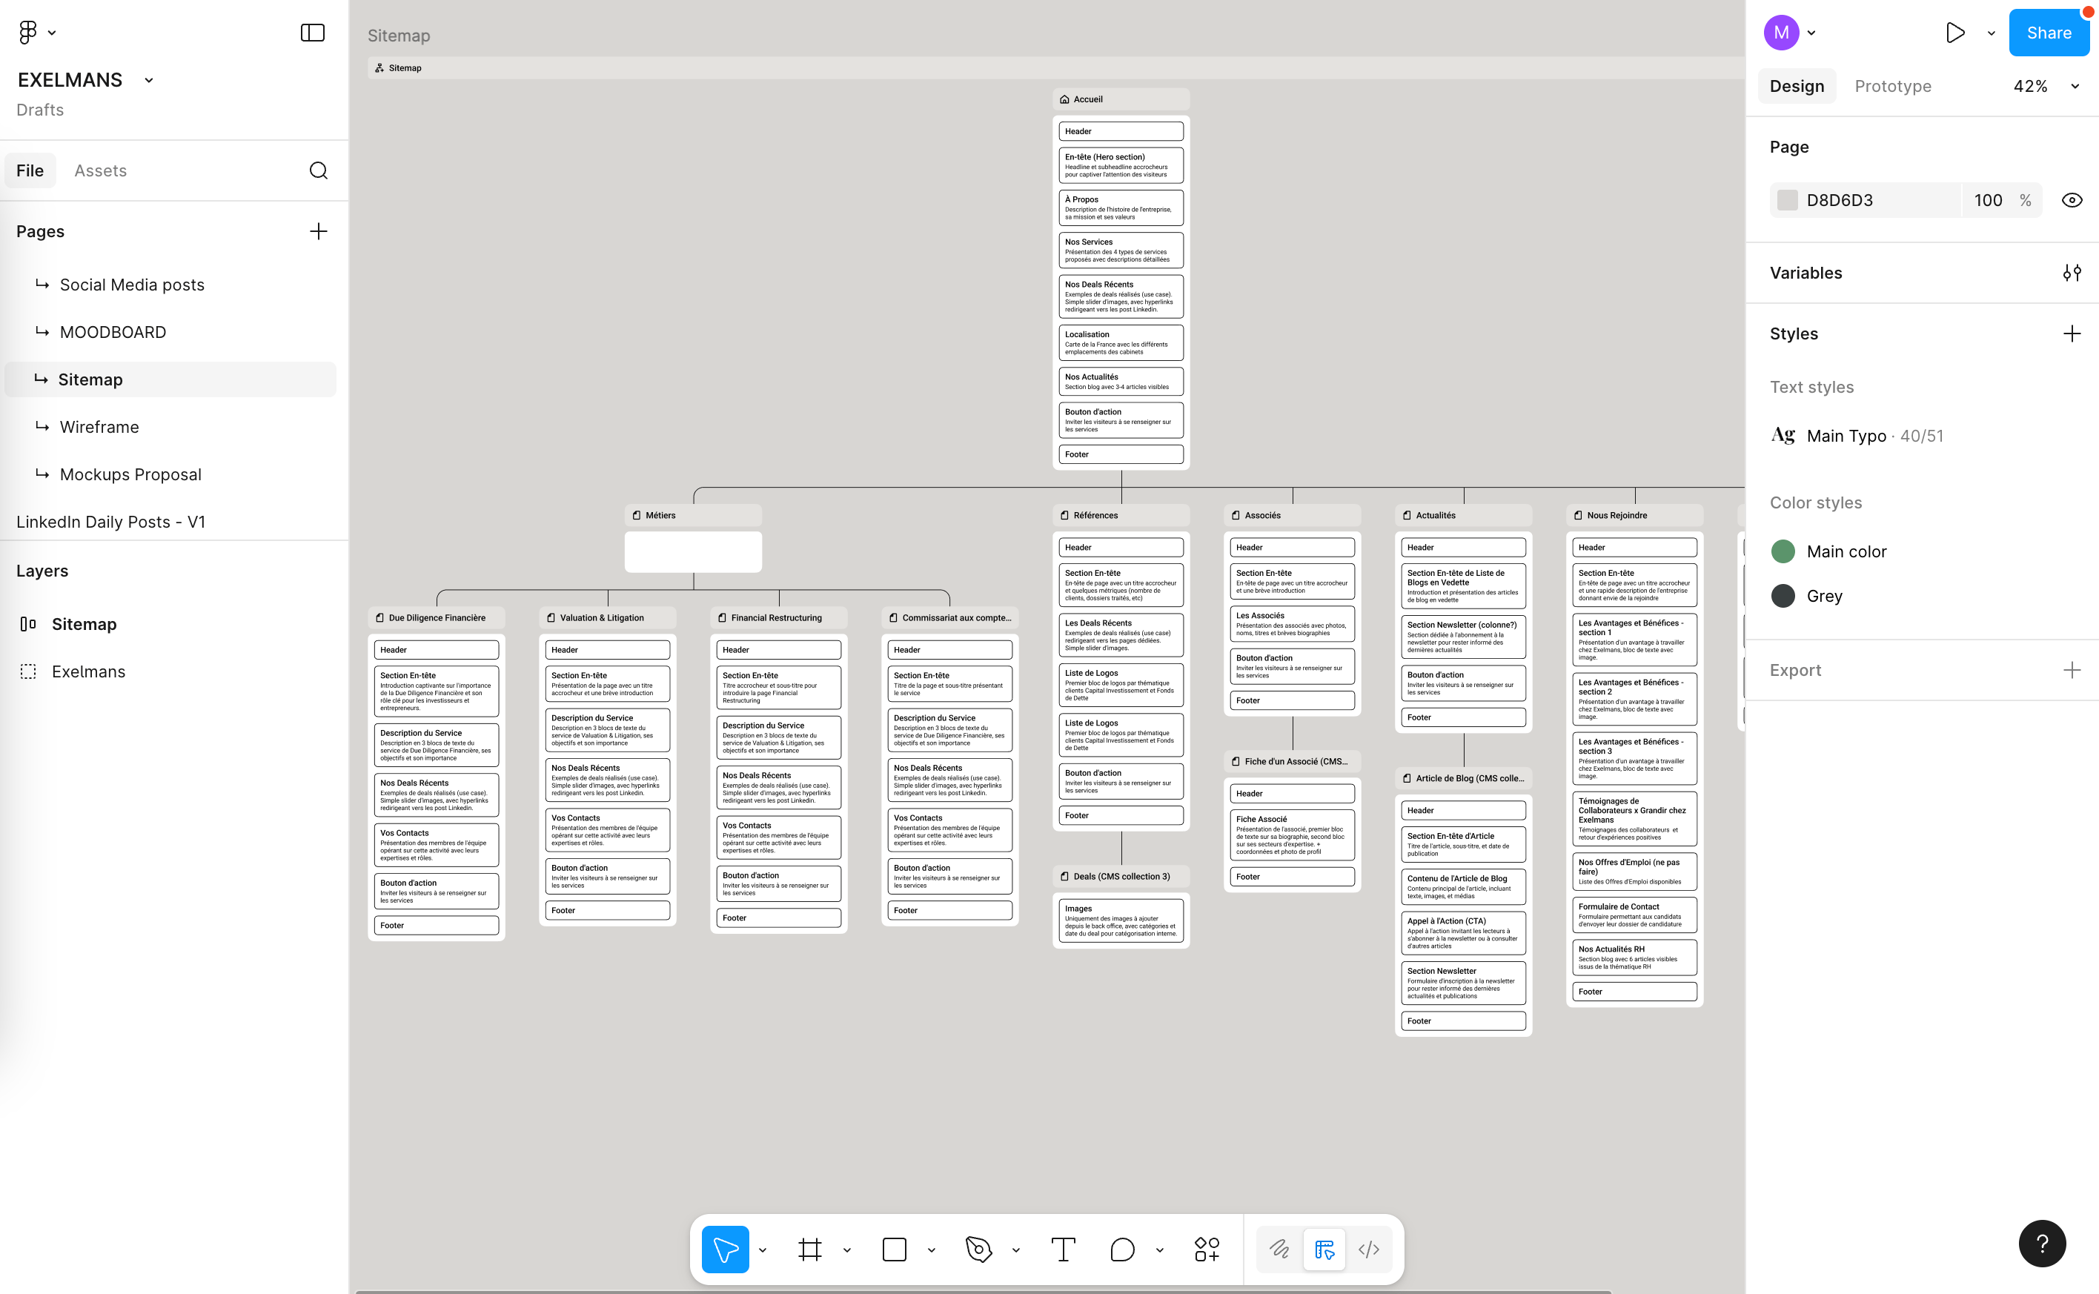Toggle page background visibility eye icon
2099x1294 pixels.
tap(2072, 200)
